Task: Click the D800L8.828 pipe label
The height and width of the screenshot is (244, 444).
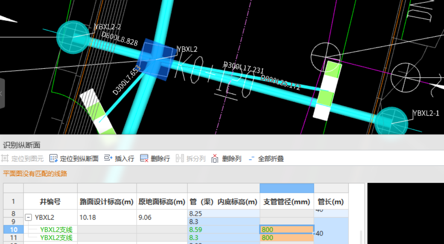Action: tap(120, 39)
